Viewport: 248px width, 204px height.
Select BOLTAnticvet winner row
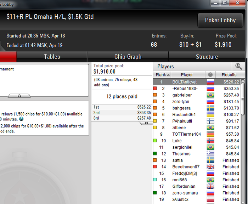point(197,82)
